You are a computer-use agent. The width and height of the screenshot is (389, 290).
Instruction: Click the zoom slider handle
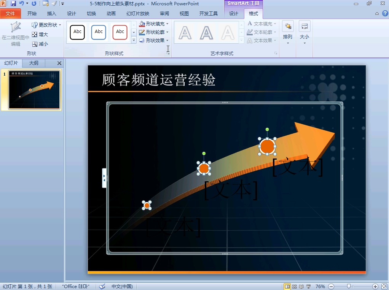click(348, 287)
